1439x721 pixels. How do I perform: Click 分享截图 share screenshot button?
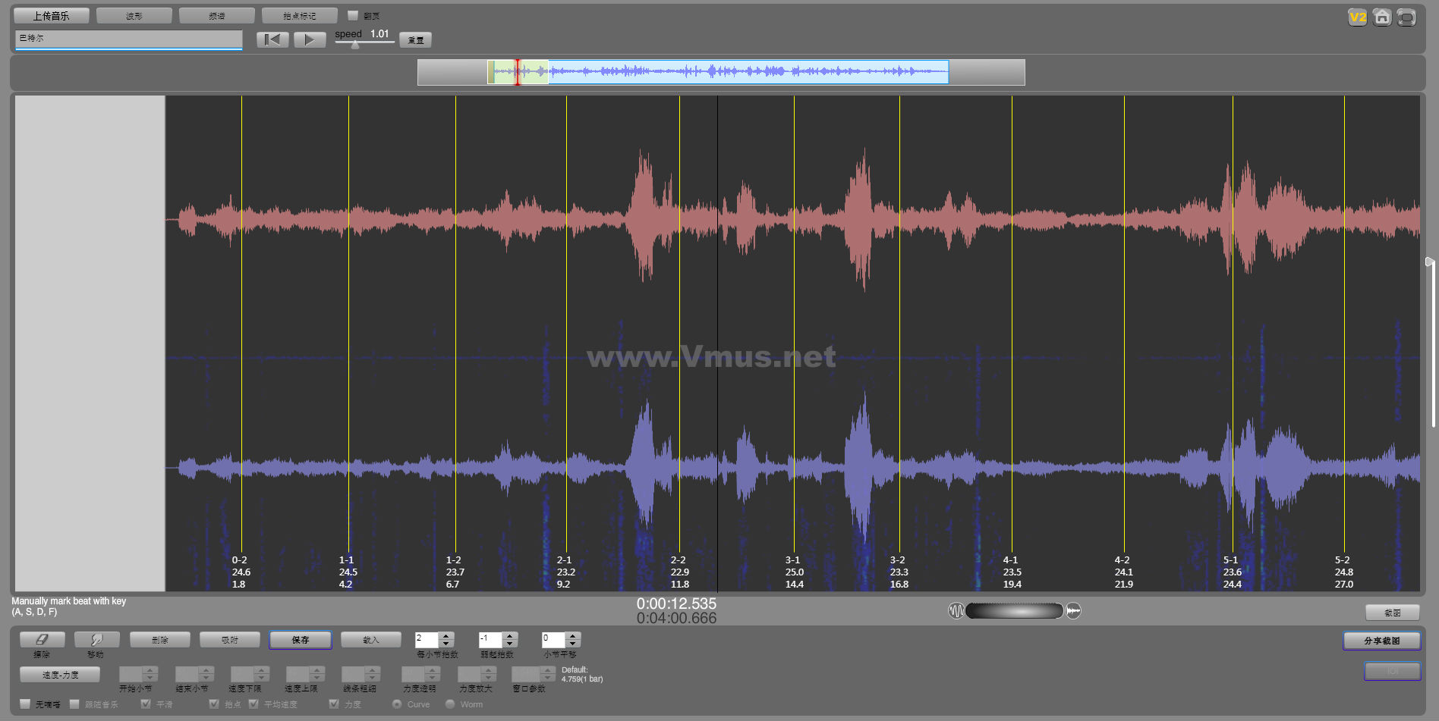(1381, 641)
